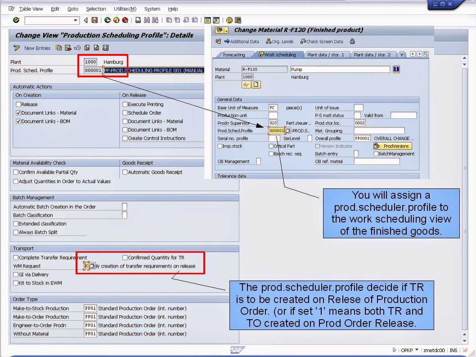Screen dimensions: 476x357
Task: Click the yellow Help question icon
Action: [x=229, y=20]
